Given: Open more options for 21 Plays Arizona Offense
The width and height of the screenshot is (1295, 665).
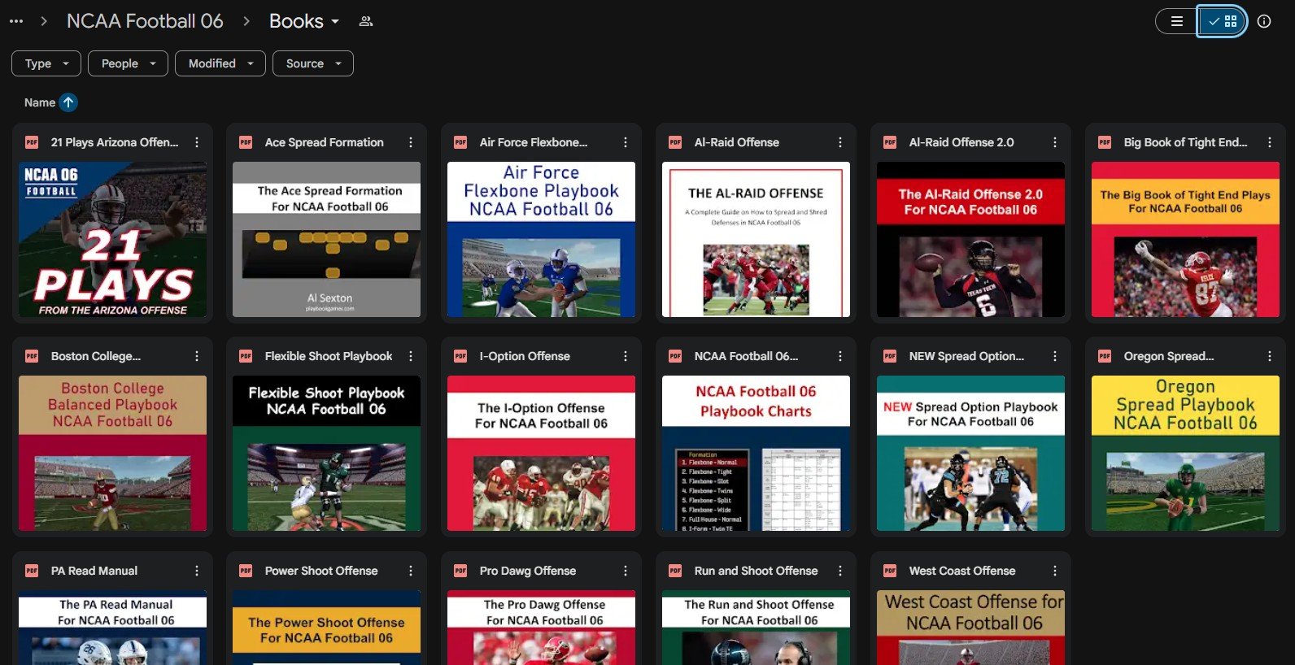Looking at the screenshot, I should click(197, 142).
